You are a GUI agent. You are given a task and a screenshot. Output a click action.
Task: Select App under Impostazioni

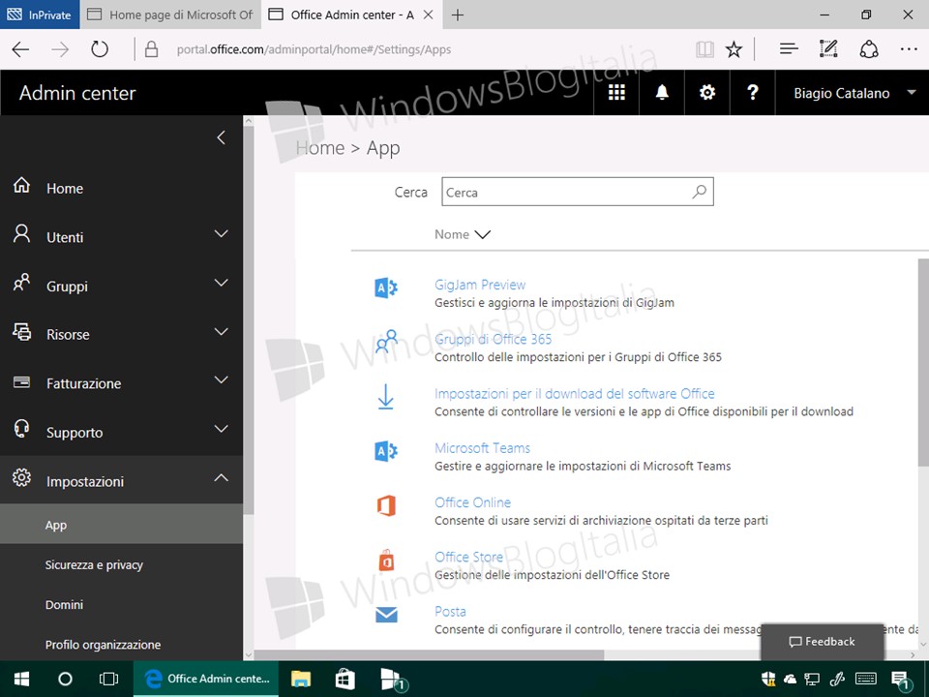click(122, 525)
